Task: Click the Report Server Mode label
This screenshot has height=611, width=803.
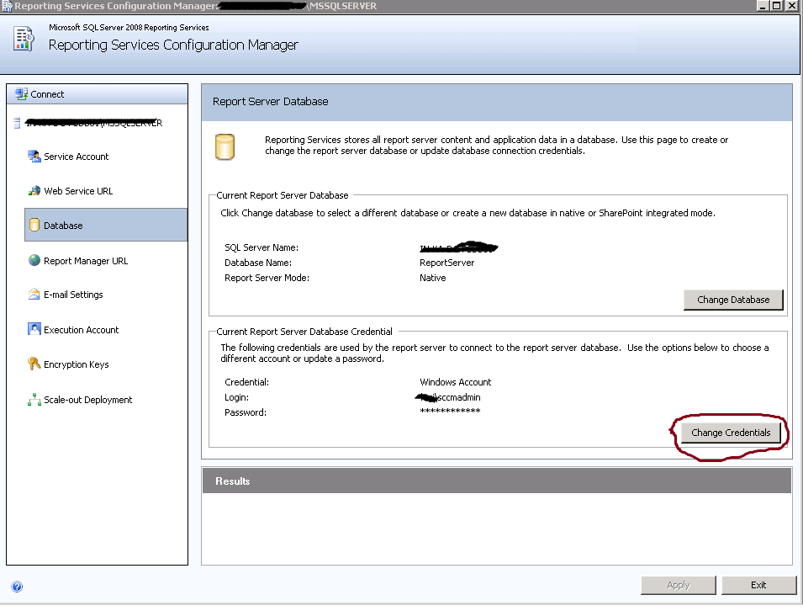Action: (267, 278)
